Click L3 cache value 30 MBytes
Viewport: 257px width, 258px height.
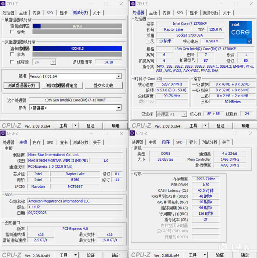[232, 101]
